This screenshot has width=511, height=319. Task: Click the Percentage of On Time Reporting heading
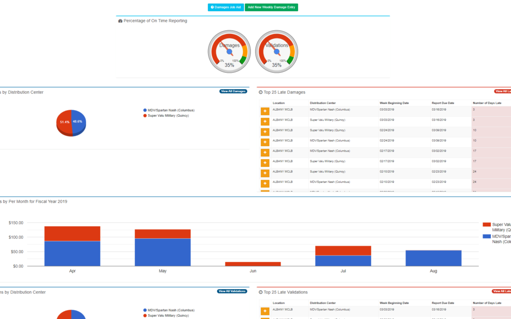(155, 21)
